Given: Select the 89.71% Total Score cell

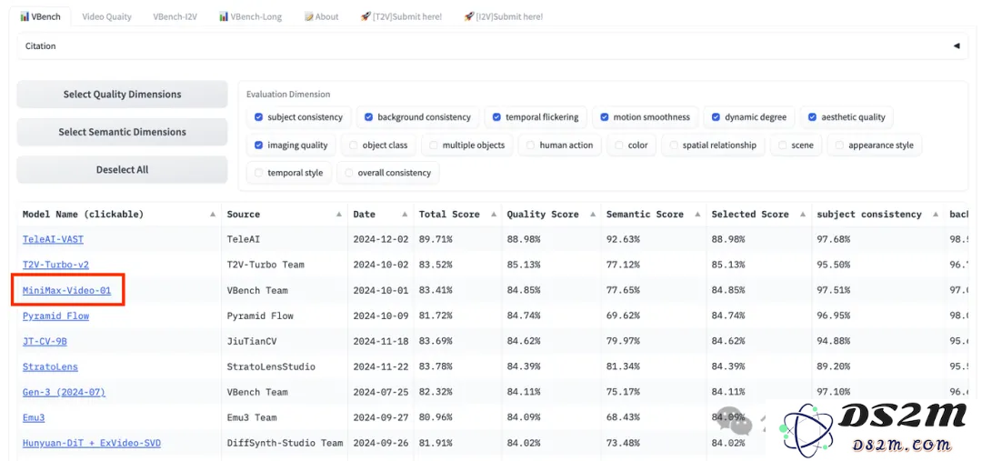Looking at the screenshot, I should pyautogui.click(x=457, y=239).
